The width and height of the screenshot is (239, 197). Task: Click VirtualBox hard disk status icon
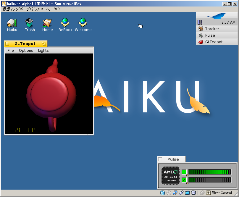(x=162, y=193)
